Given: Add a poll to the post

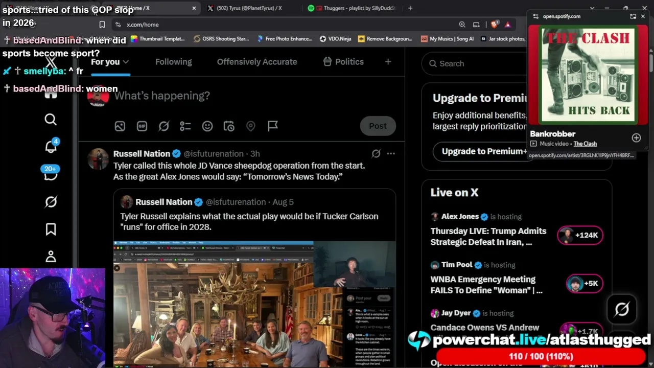Looking at the screenshot, I should [x=185, y=126].
